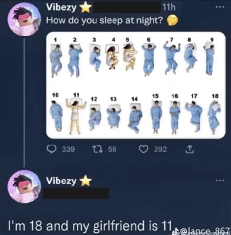Viewport: 231px width, 235px height.
Task: Share the post via the upload arrow icon
Action: pos(190,149)
